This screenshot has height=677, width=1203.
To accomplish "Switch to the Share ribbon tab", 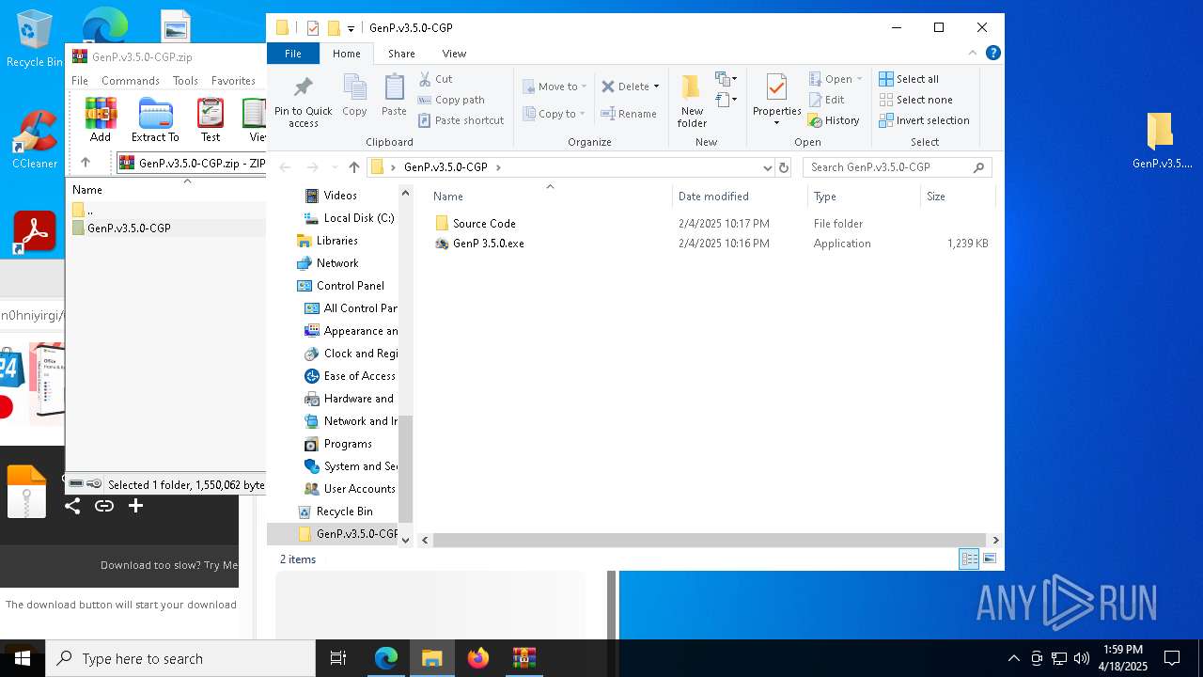I will click(401, 54).
